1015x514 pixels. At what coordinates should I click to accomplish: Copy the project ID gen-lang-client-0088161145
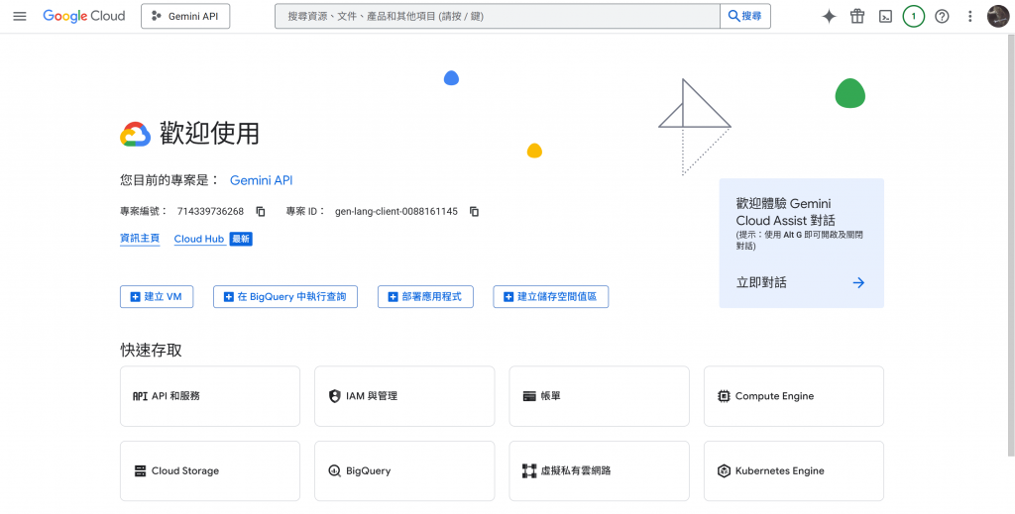tap(474, 211)
